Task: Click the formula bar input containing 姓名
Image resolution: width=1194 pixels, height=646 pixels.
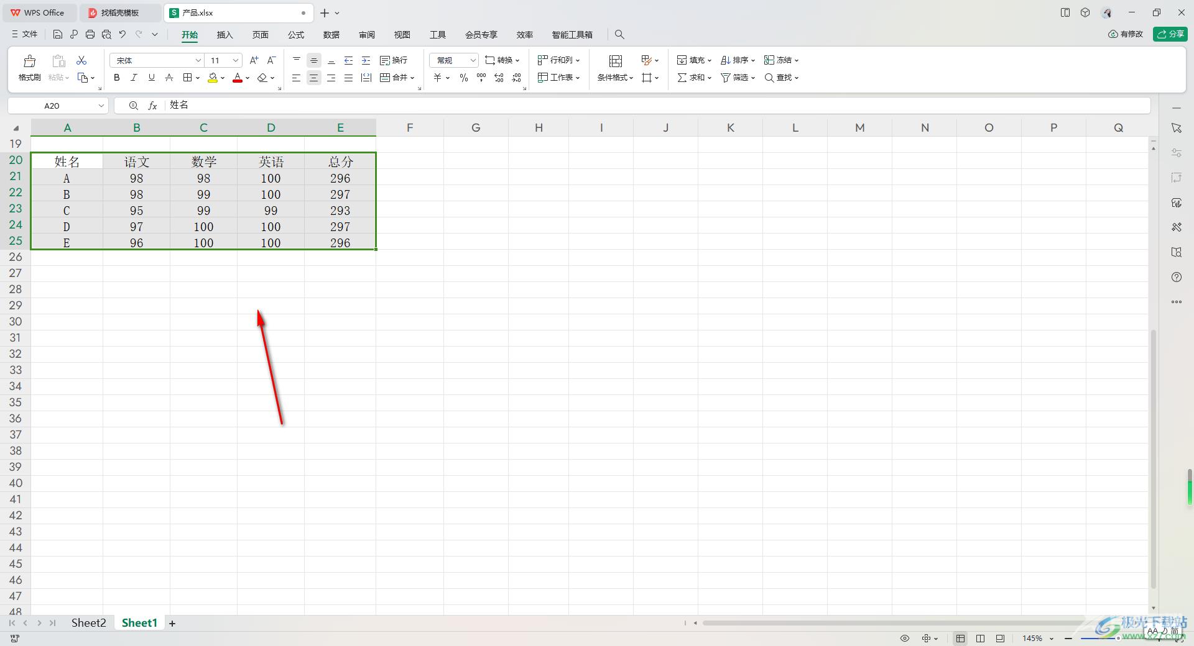Action: tap(658, 106)
